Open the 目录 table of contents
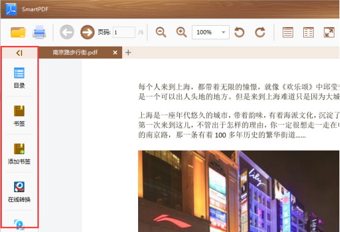The image size is (340, 232). (19, 78)
